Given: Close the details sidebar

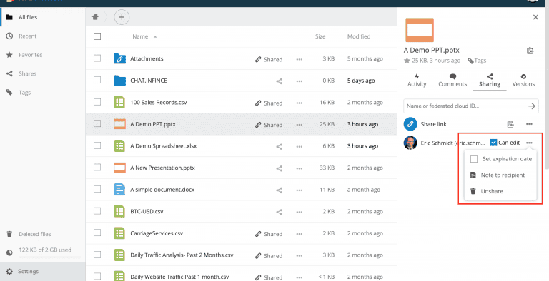Looking at the screenshot, I should click(x=535, y=17).
